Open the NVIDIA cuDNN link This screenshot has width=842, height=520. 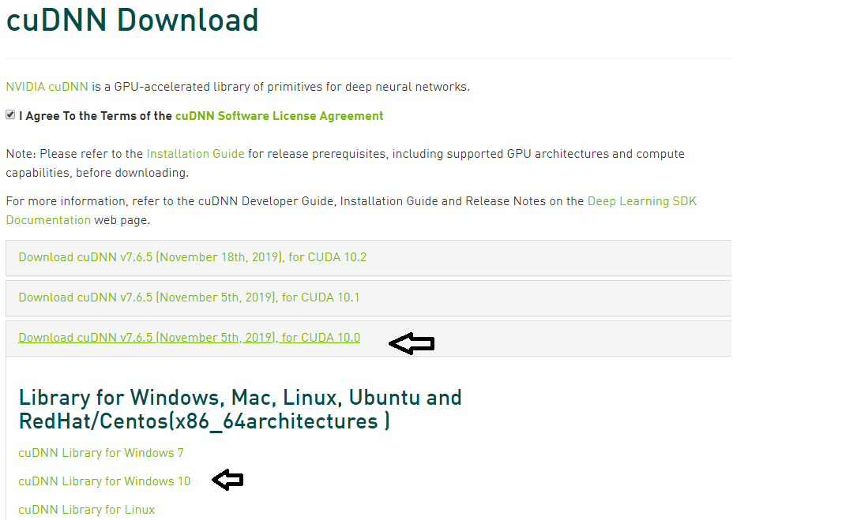pos(47,87)
